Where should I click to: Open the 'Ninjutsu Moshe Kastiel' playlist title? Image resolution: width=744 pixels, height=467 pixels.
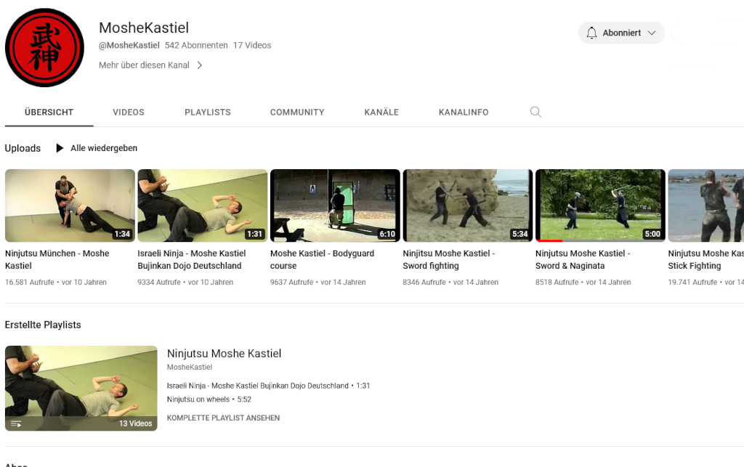(224, 353)
